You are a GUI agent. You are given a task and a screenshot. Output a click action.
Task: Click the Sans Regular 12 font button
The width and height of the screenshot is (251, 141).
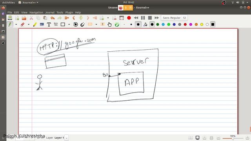(174, 18)
